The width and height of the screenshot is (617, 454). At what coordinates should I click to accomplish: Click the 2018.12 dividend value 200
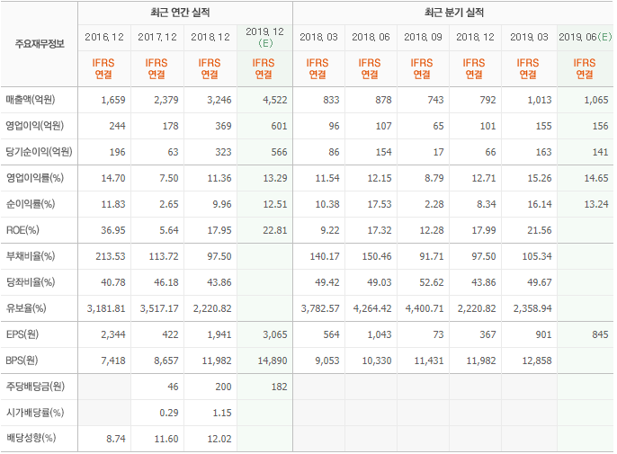pyautogui.click(x=223, y=387)
